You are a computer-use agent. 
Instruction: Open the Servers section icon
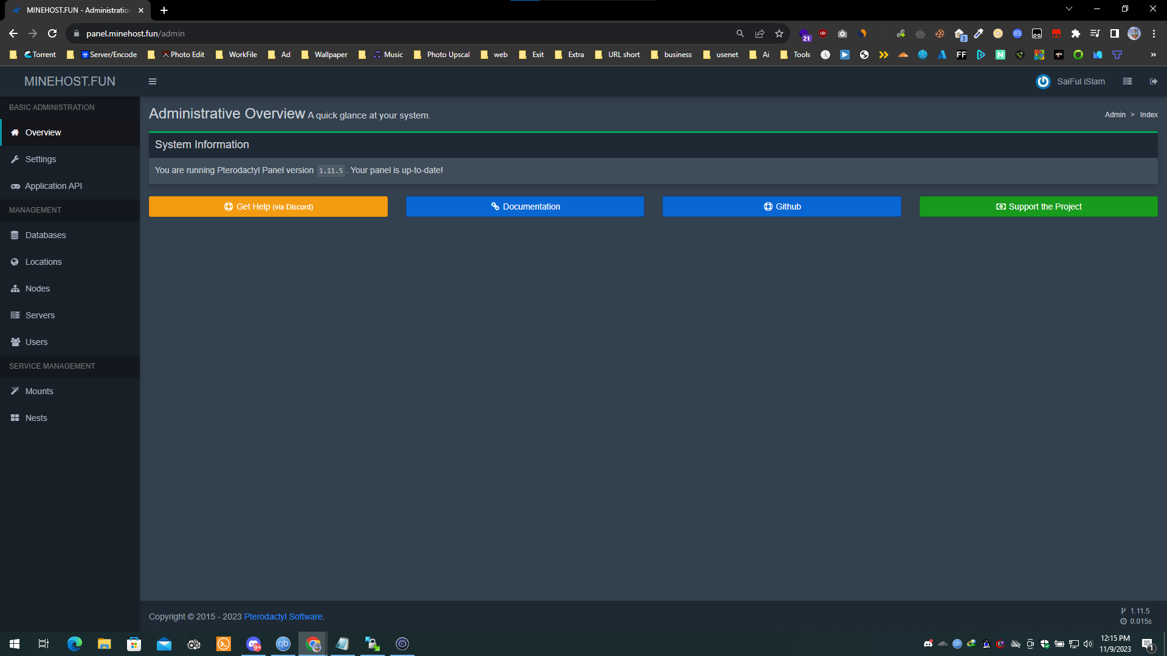pyautogui.click(x=15, y=315)
